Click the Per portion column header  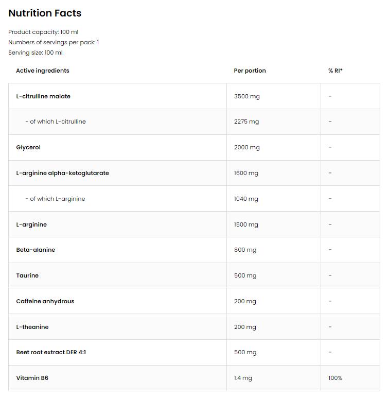[x=250, y=71]
